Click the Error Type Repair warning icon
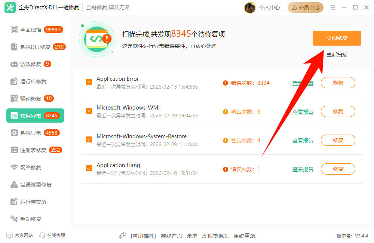Viewport: 374px width, 243px height. coord(14,185)
